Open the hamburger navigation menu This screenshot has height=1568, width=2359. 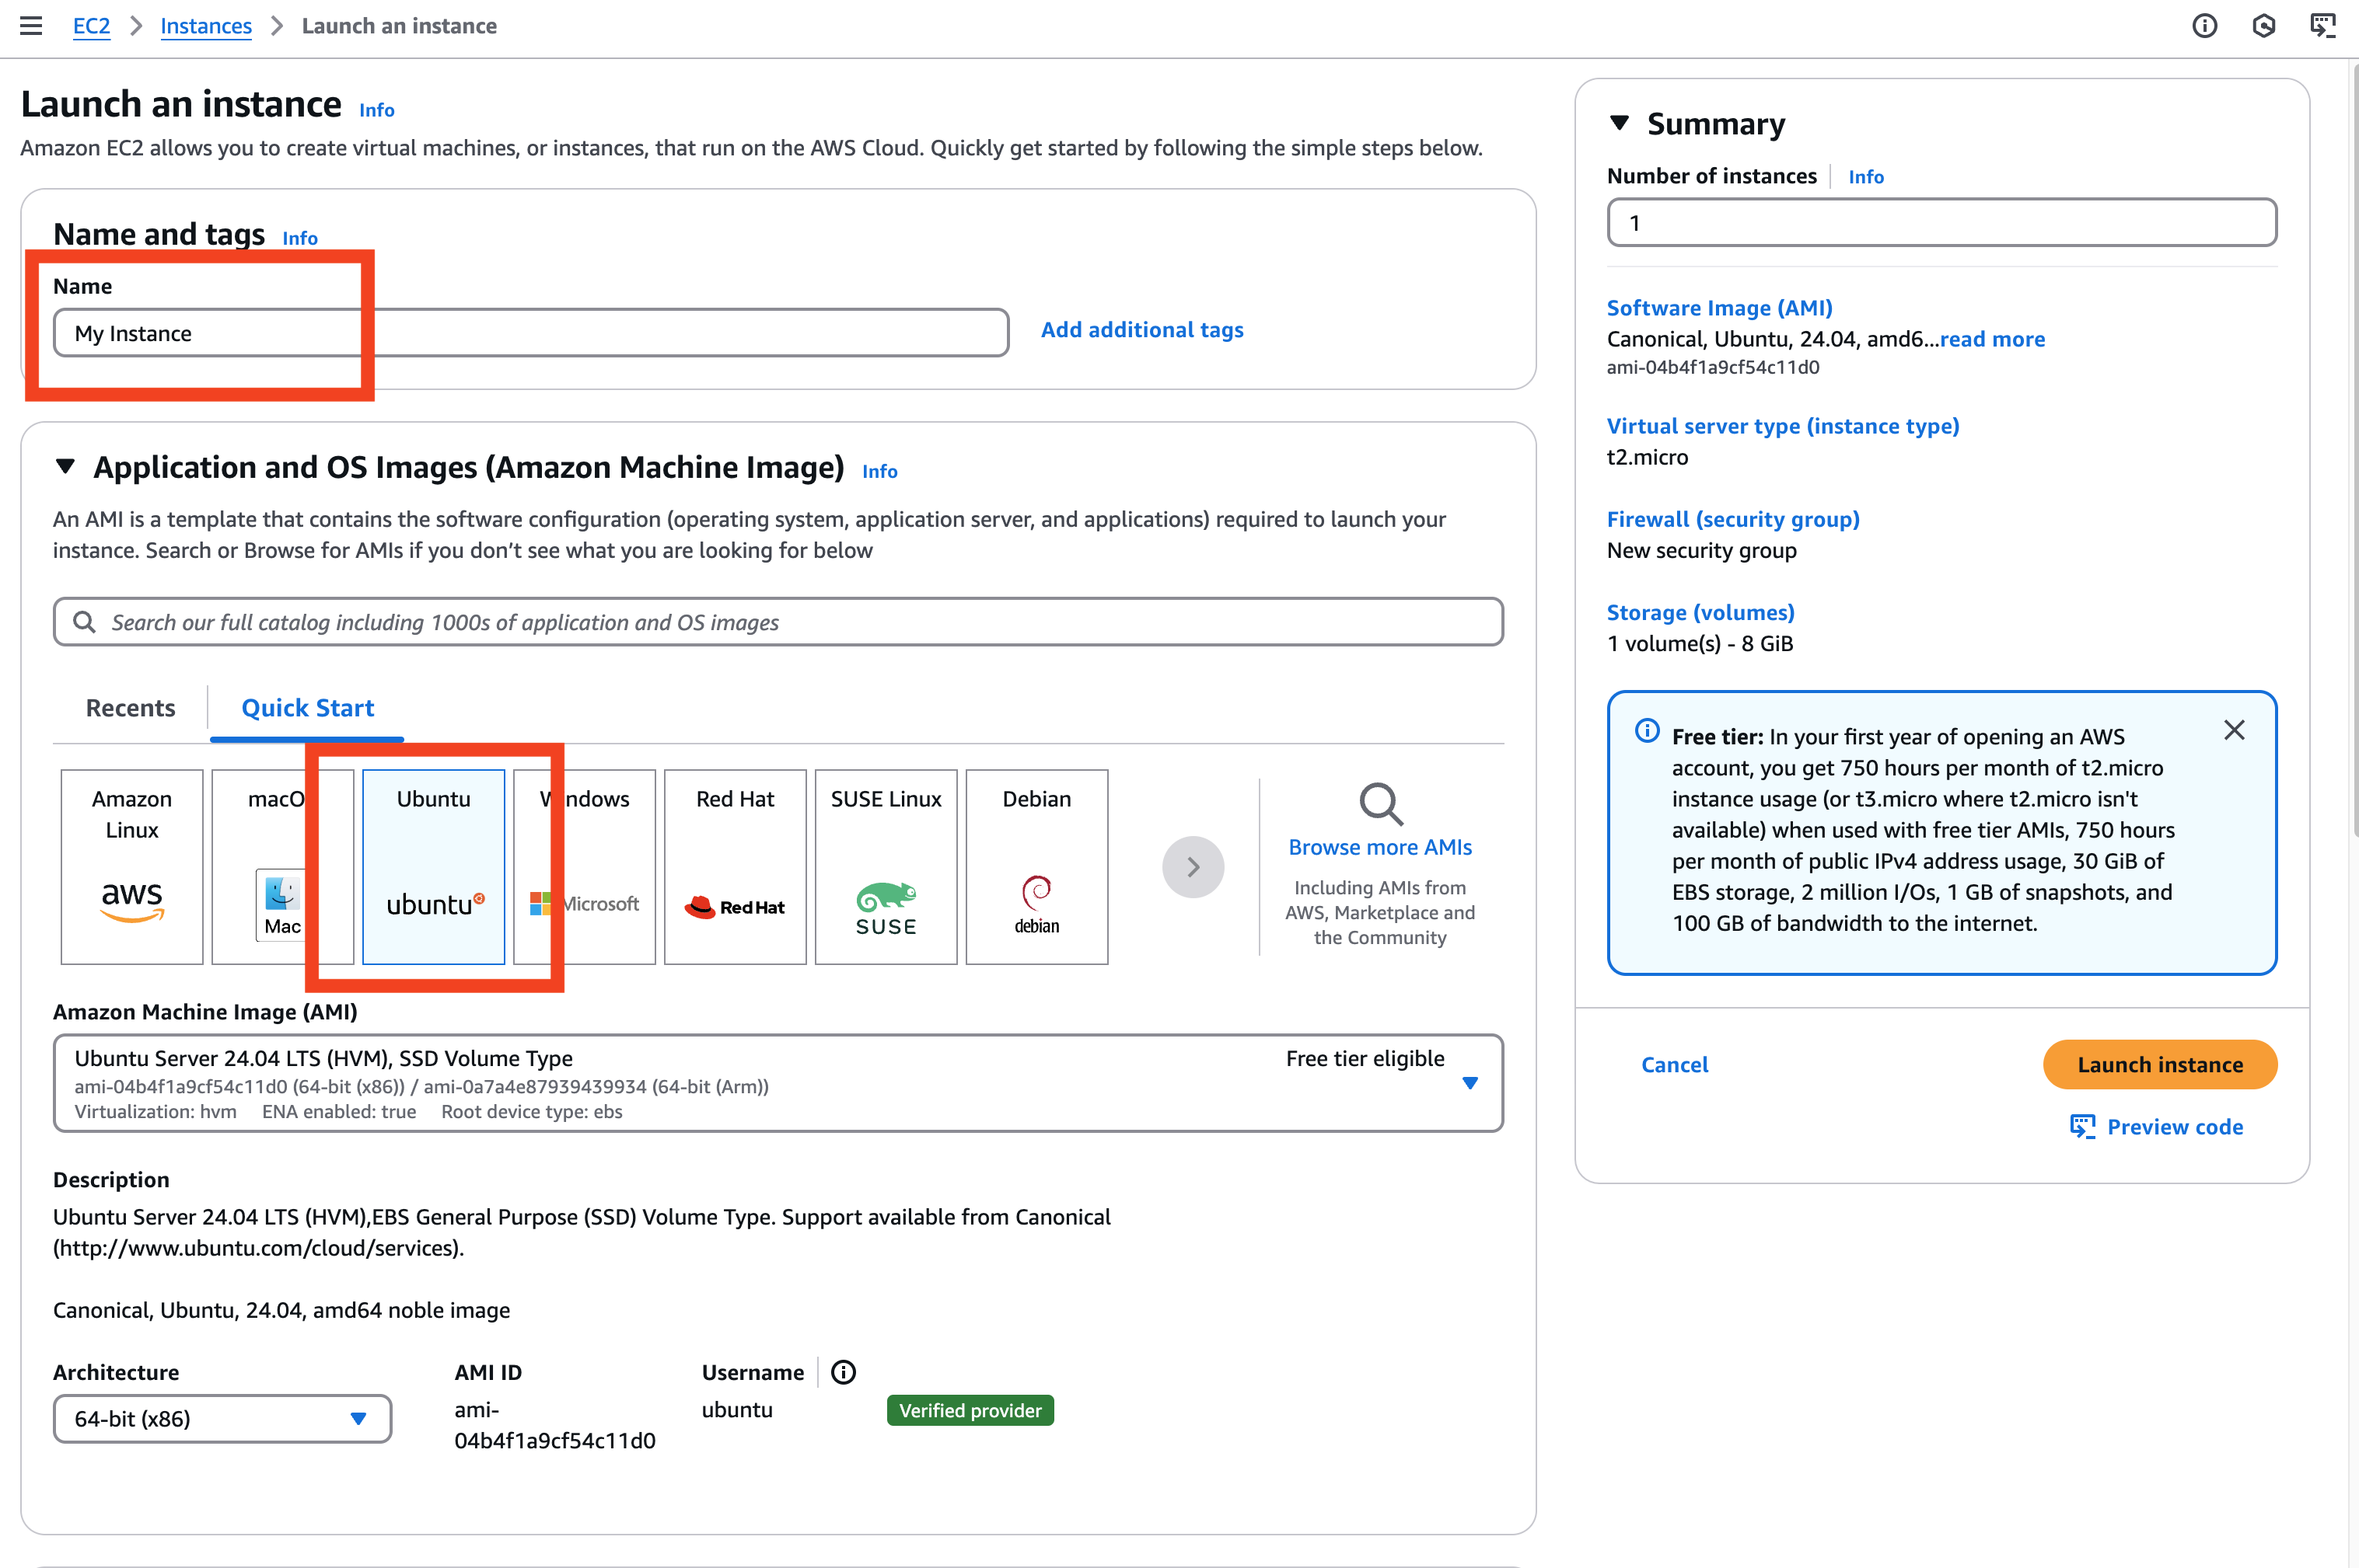click(31, 26)
